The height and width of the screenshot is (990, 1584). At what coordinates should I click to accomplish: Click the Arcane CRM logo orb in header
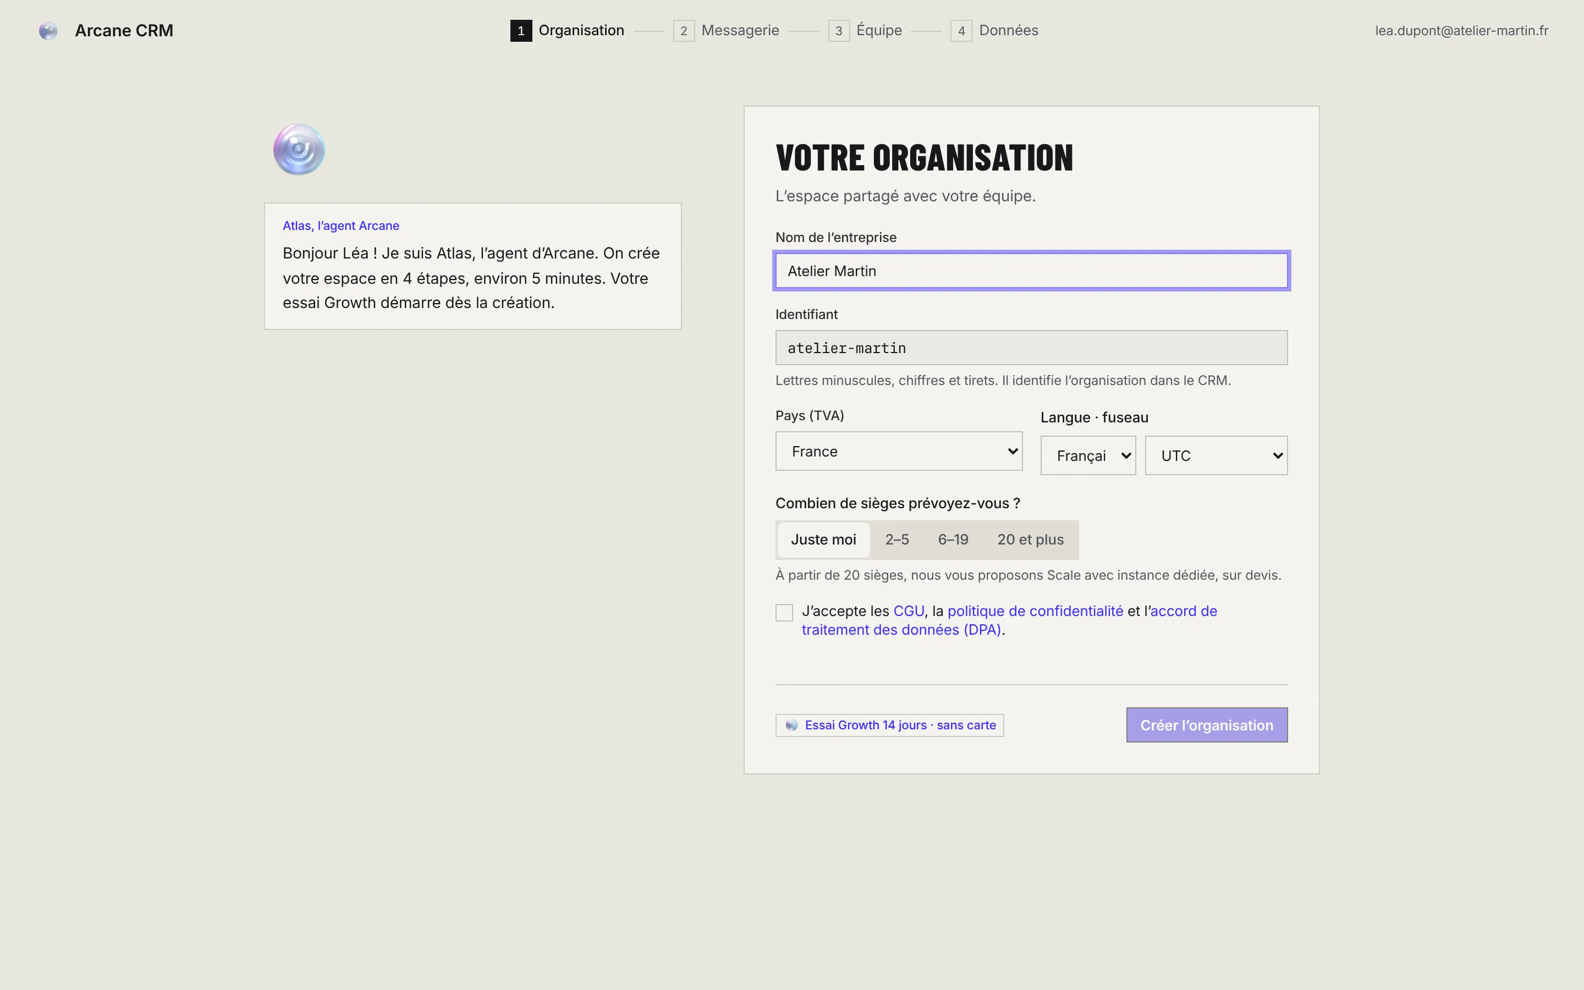(x=48, y=31)
